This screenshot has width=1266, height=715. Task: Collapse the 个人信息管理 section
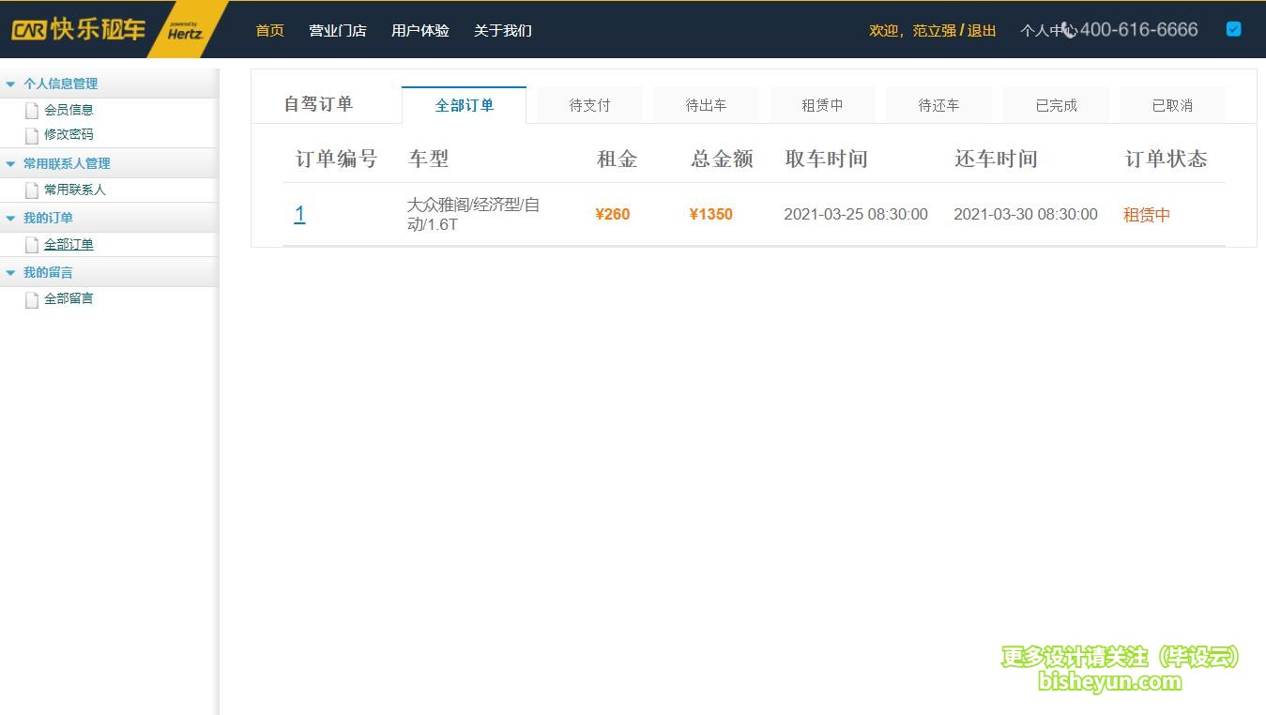click(10, 84)
